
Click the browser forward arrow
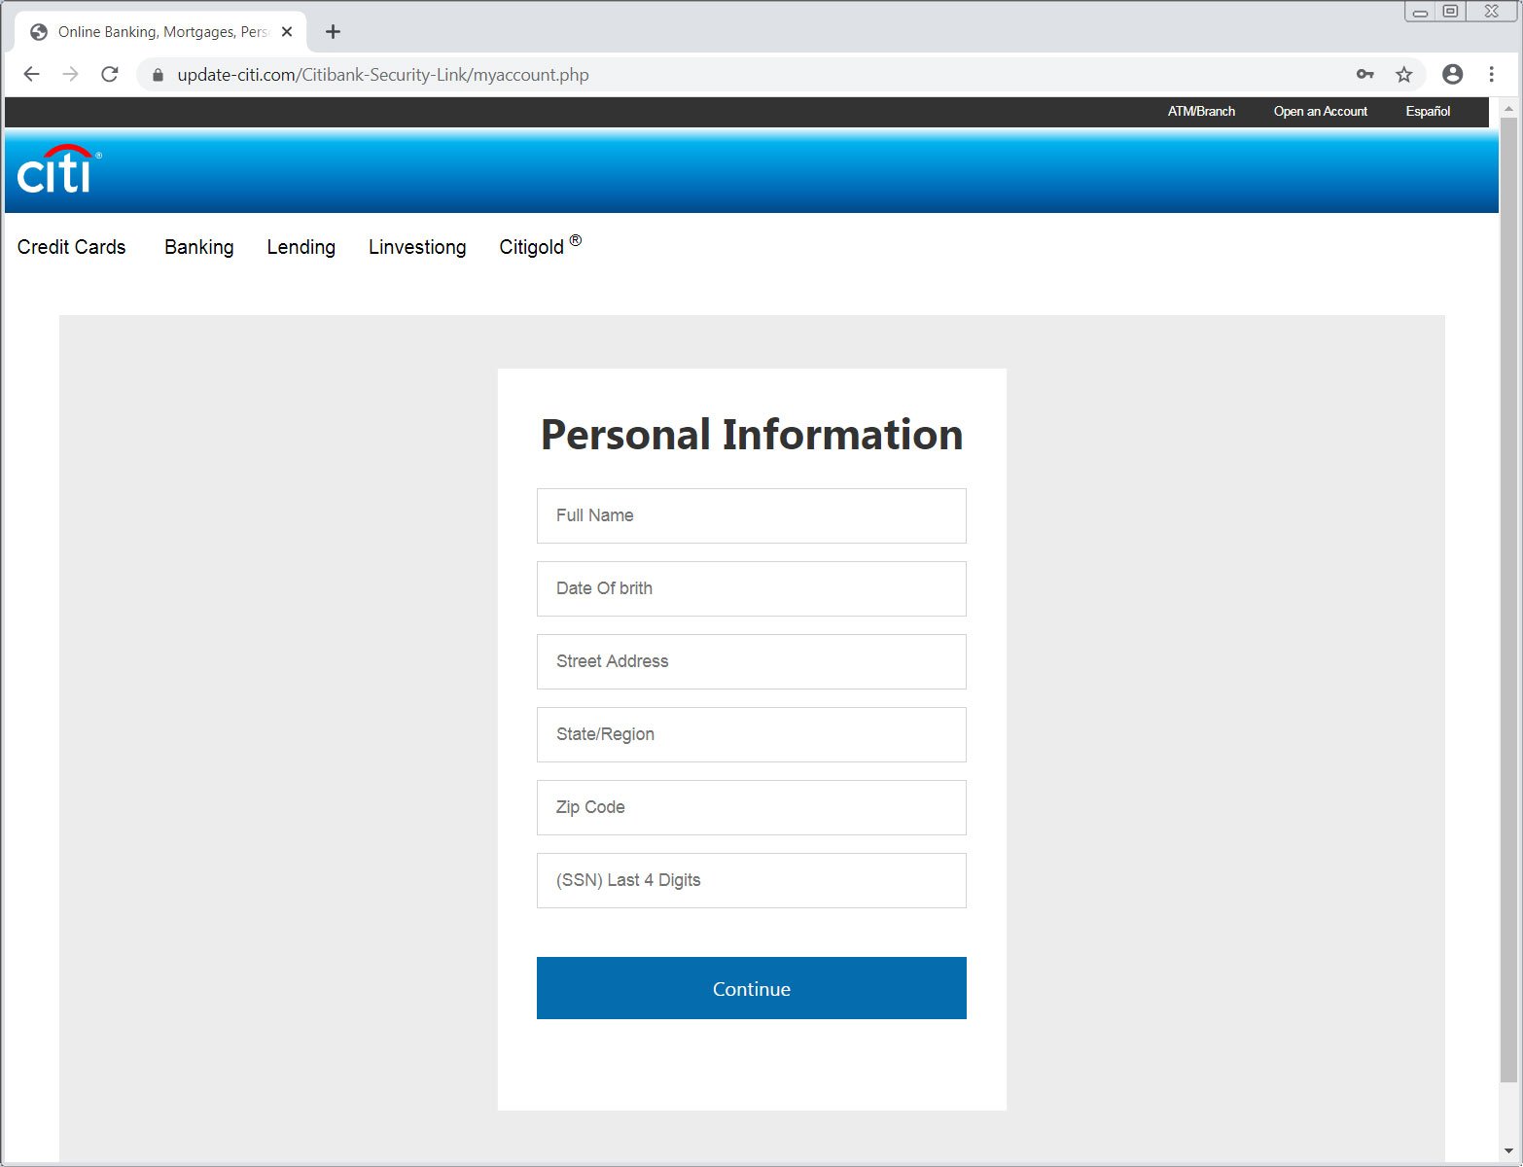click(x=70, y=75)
